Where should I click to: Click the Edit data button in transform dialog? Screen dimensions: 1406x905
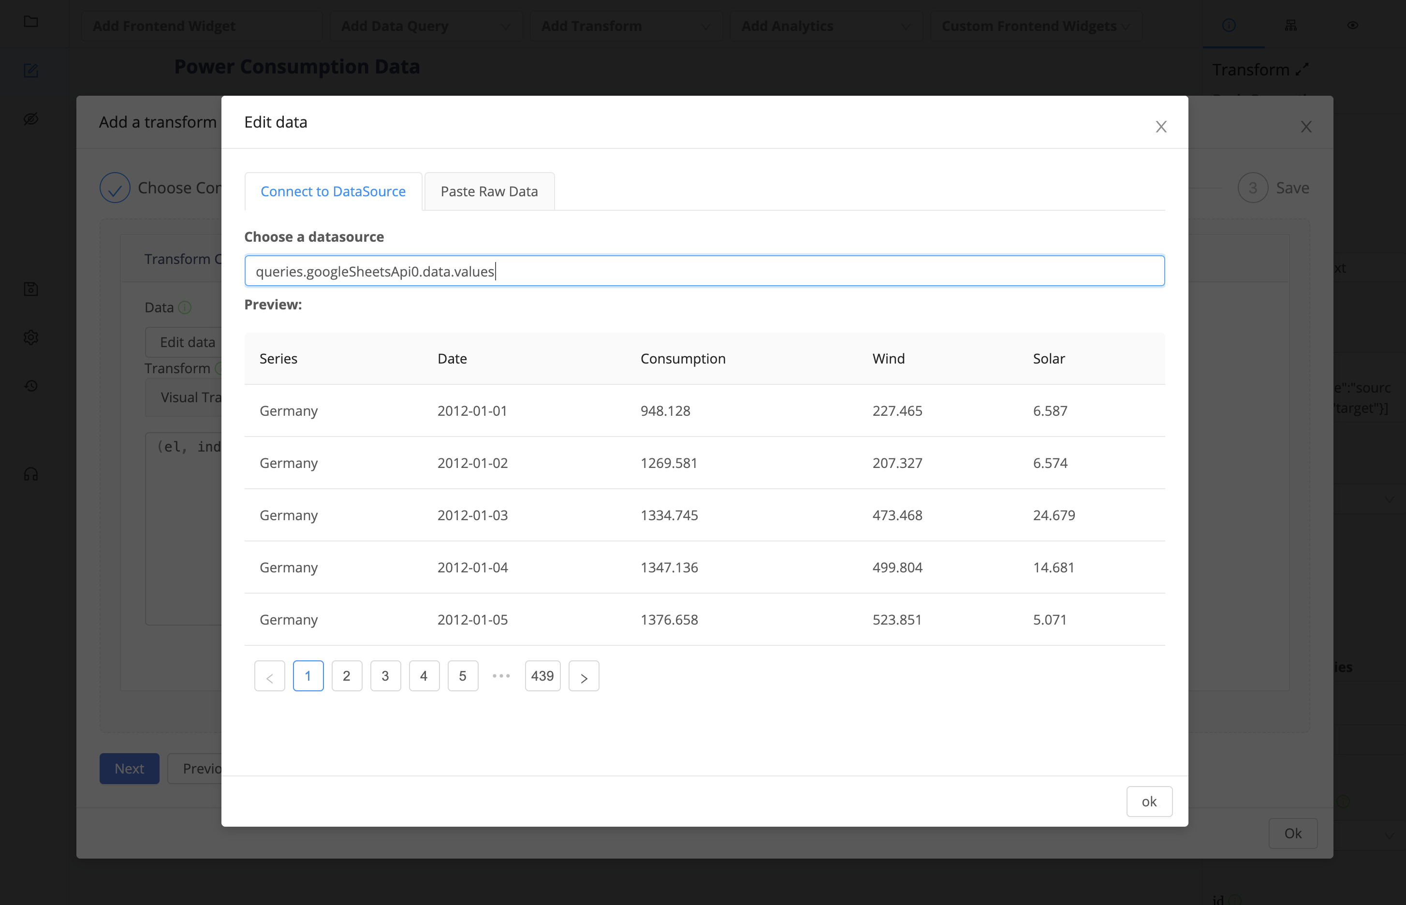(184, 342)
